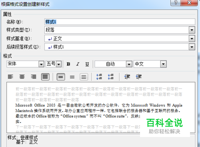Increase paragraph spacing icon
The width and height of the screenshot is (200, 147).
99,77
